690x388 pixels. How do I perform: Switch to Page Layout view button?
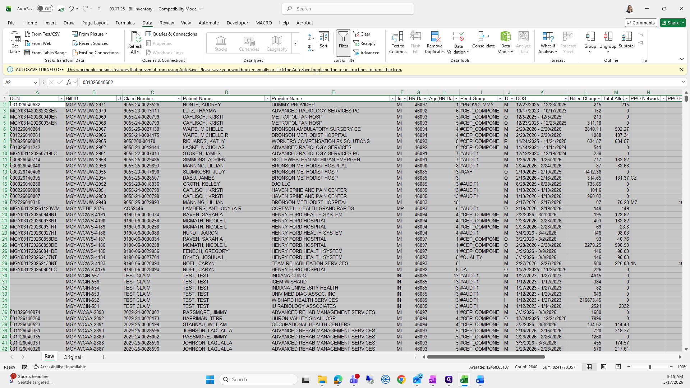604,367
